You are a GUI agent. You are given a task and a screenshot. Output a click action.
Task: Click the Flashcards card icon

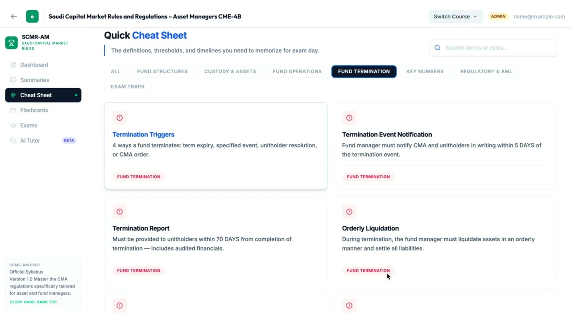13,110
